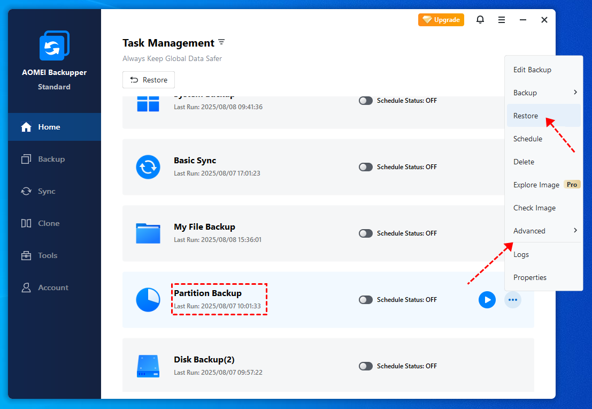The width and height of the screenshot is (592, 409).
Task: Choose Check Image in context menu
Action: pyautogui.click(x=534, y=208)
